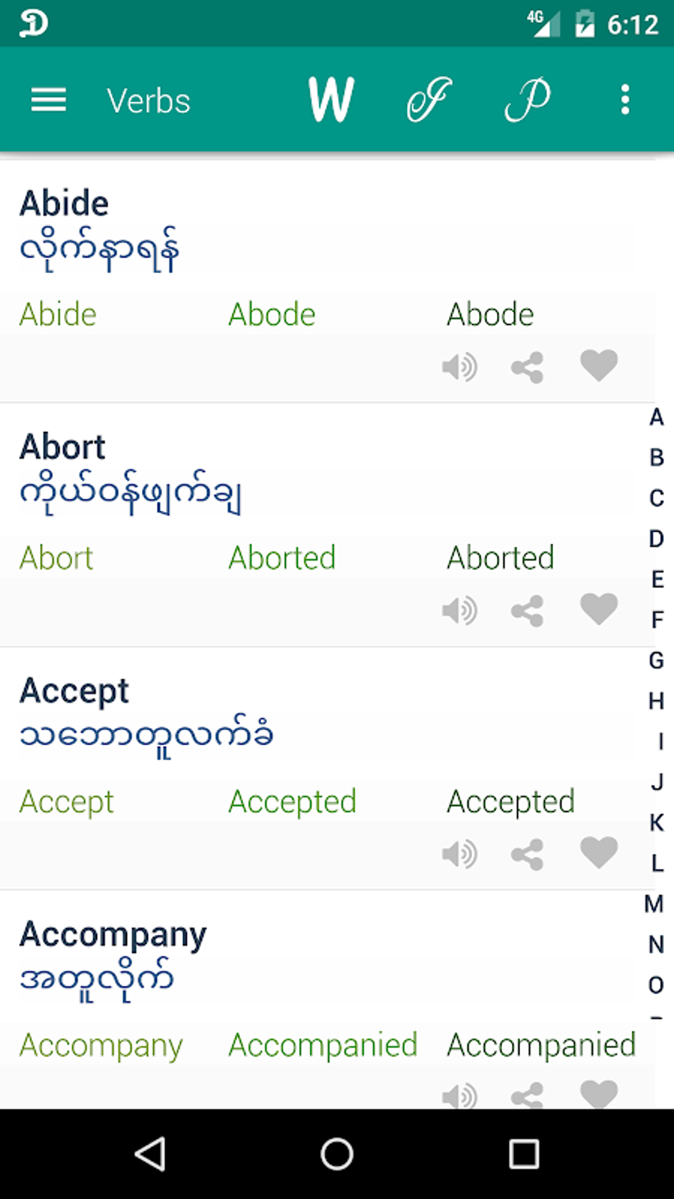Favorite the Abide verb with heart
The height and width of the screenshot is (1199, 674).
click(599, 365)
